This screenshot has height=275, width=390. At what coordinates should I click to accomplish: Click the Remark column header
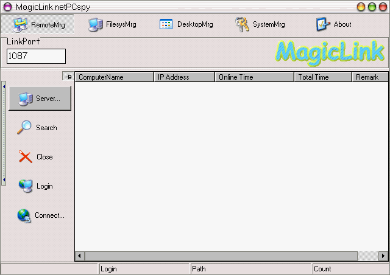[369, 77]
